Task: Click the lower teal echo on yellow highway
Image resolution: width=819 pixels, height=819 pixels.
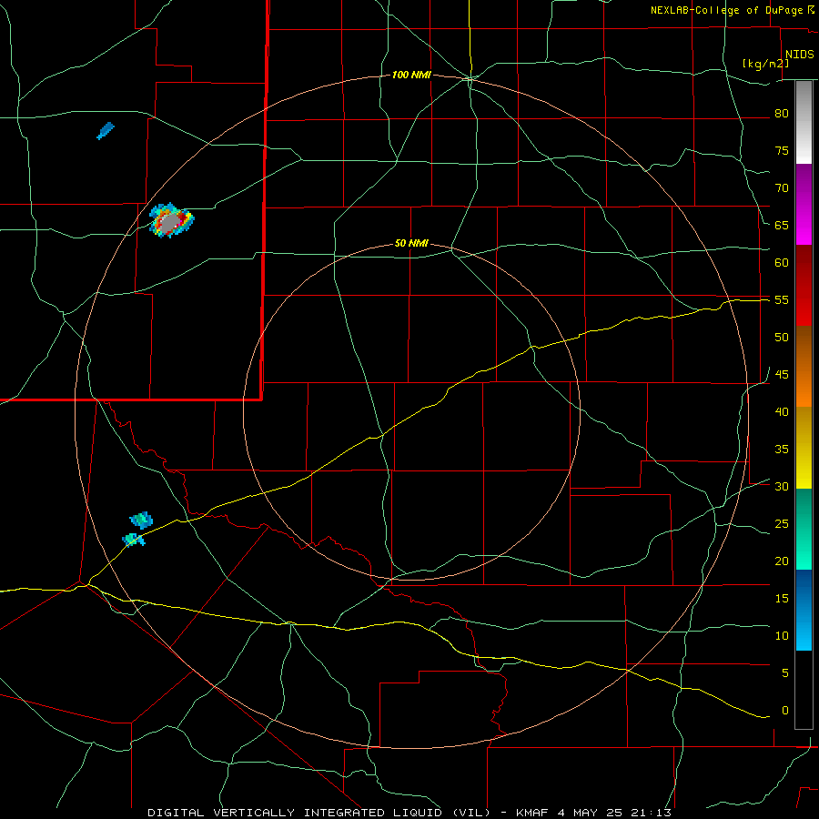Action: (133, 540)
